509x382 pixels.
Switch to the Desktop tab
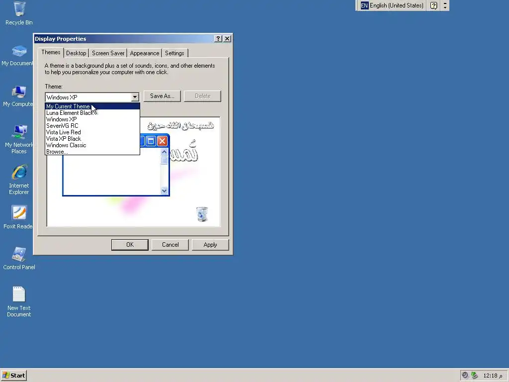coord(76,53)
